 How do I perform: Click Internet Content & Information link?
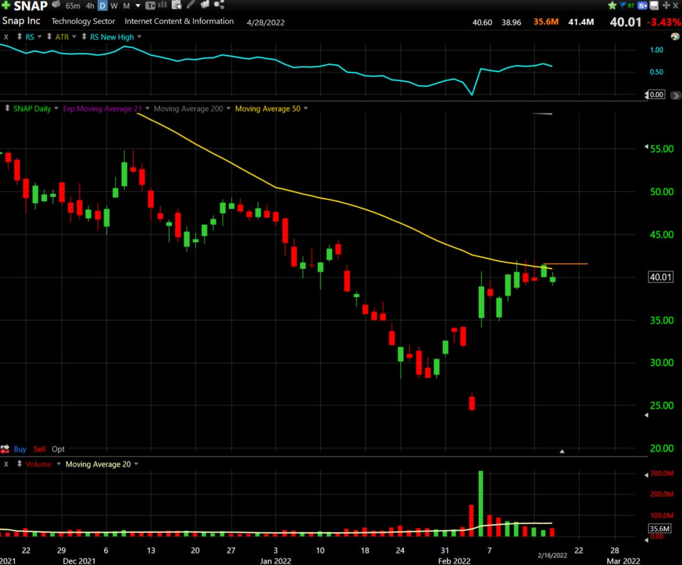click(x=179, y=21)
